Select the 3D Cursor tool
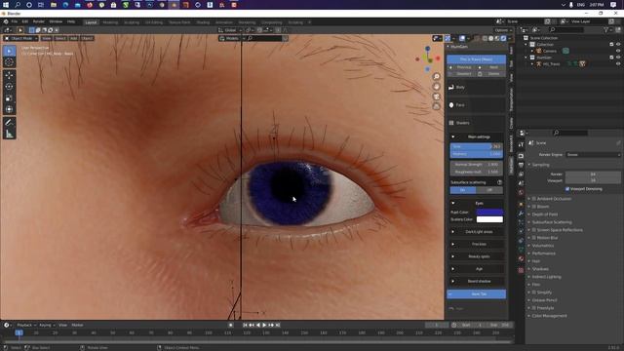This screenshot has width=624, height=351. [9, 62]
